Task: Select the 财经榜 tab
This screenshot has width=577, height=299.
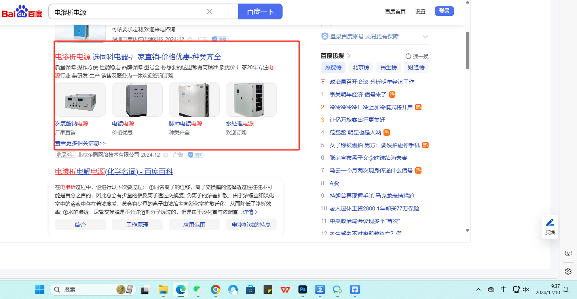Action: 416,68
